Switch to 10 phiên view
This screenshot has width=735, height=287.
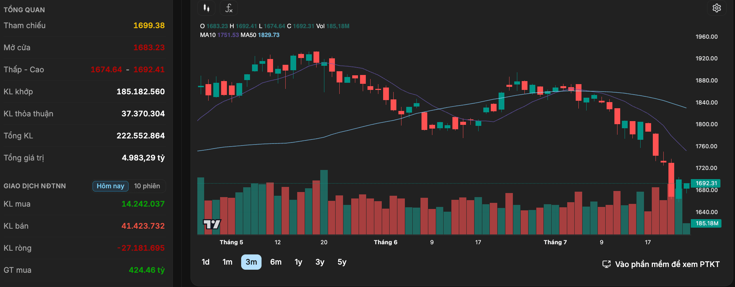tap(147, 186)
